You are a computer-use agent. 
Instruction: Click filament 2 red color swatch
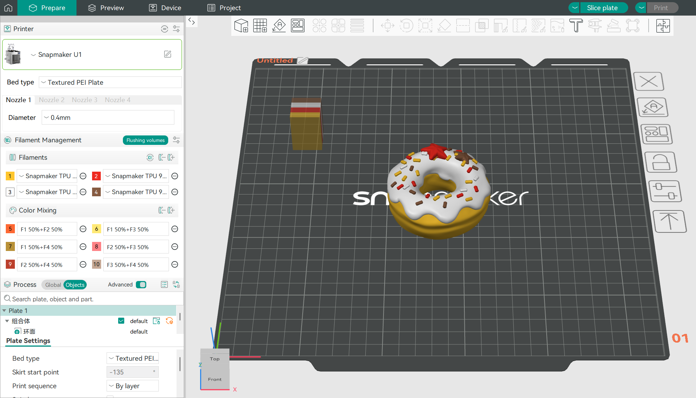click(x=96, y=176)
